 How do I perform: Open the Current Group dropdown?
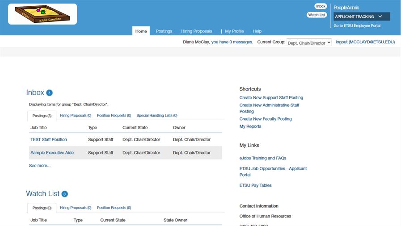click(308, 42)
